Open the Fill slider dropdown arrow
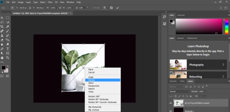The width and height of the screenshot is (230, 112). (x=206, y=96)
